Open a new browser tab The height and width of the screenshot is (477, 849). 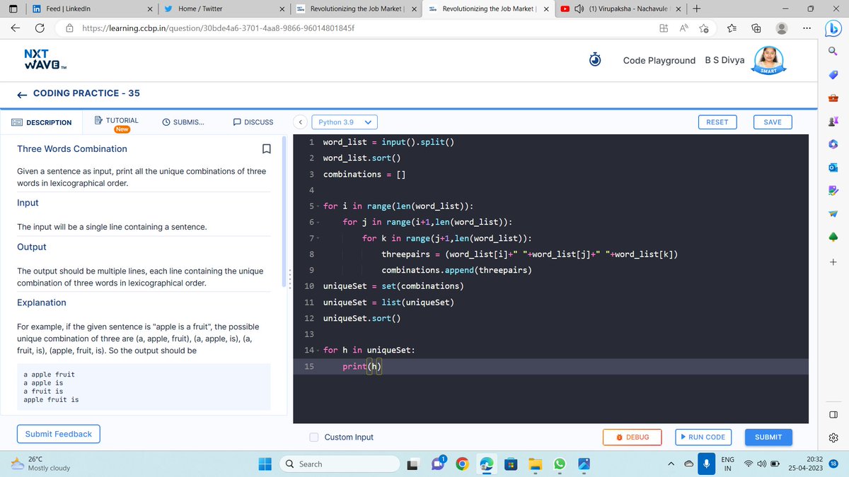pos(697,8)
